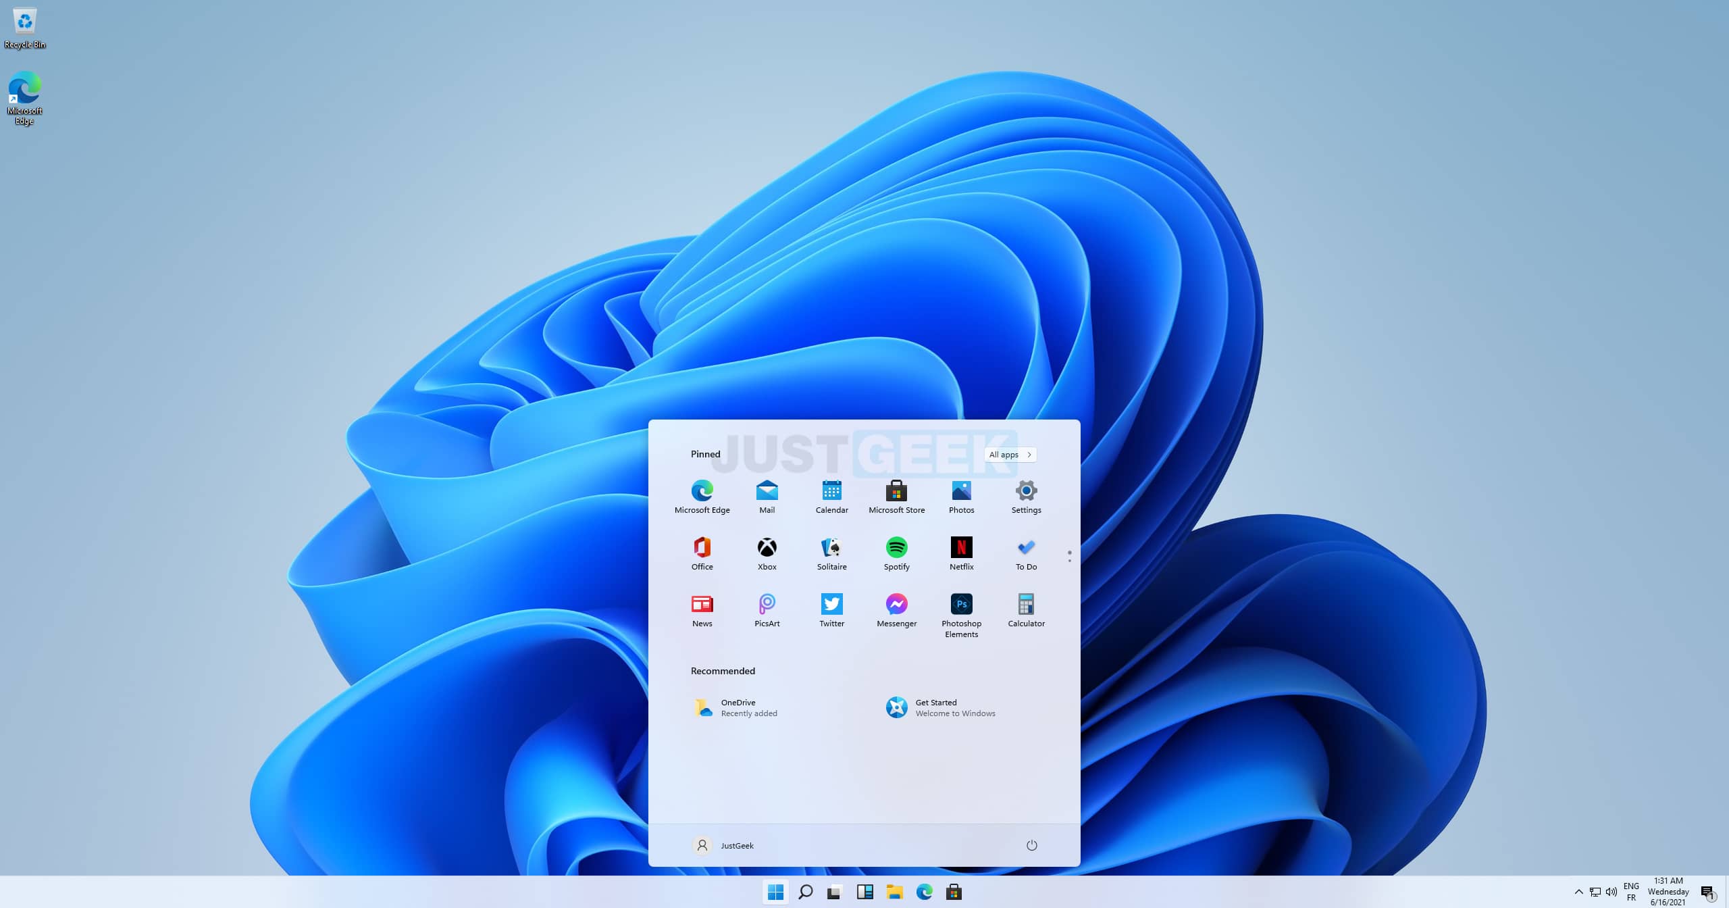This screenshot has width=1729, height=908.
Task: Launch Netflix
Action: (x=961, y=553)
